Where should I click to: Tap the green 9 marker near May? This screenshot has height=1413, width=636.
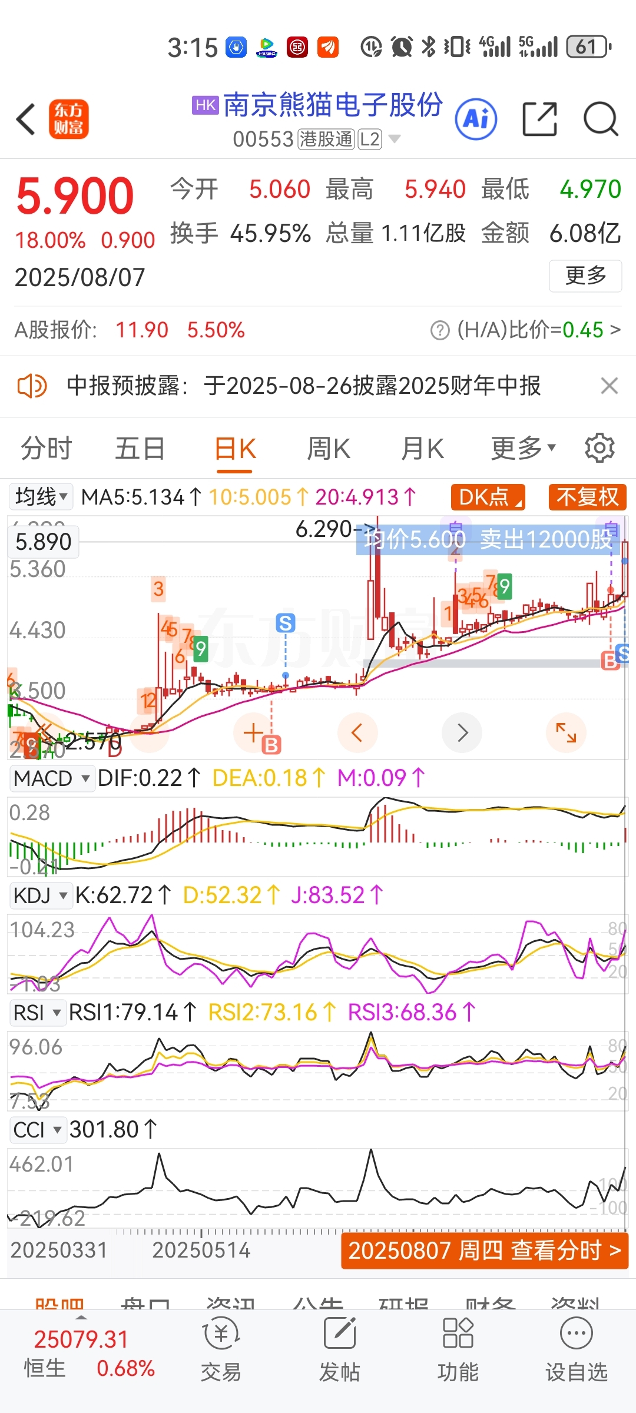pyautogui.click(x=201, y=649)
